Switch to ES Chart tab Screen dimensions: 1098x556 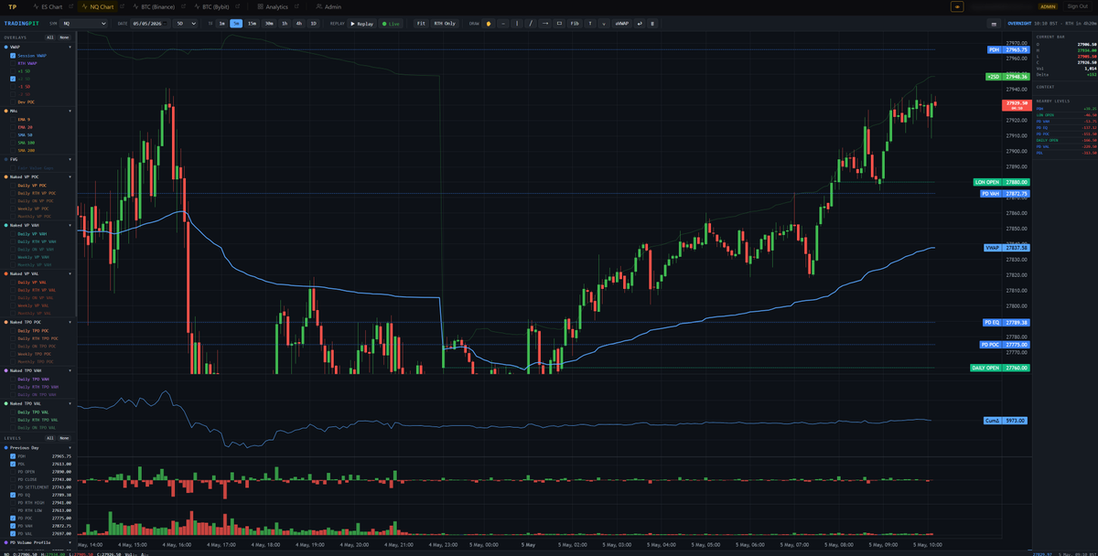[x=46, y=6]
